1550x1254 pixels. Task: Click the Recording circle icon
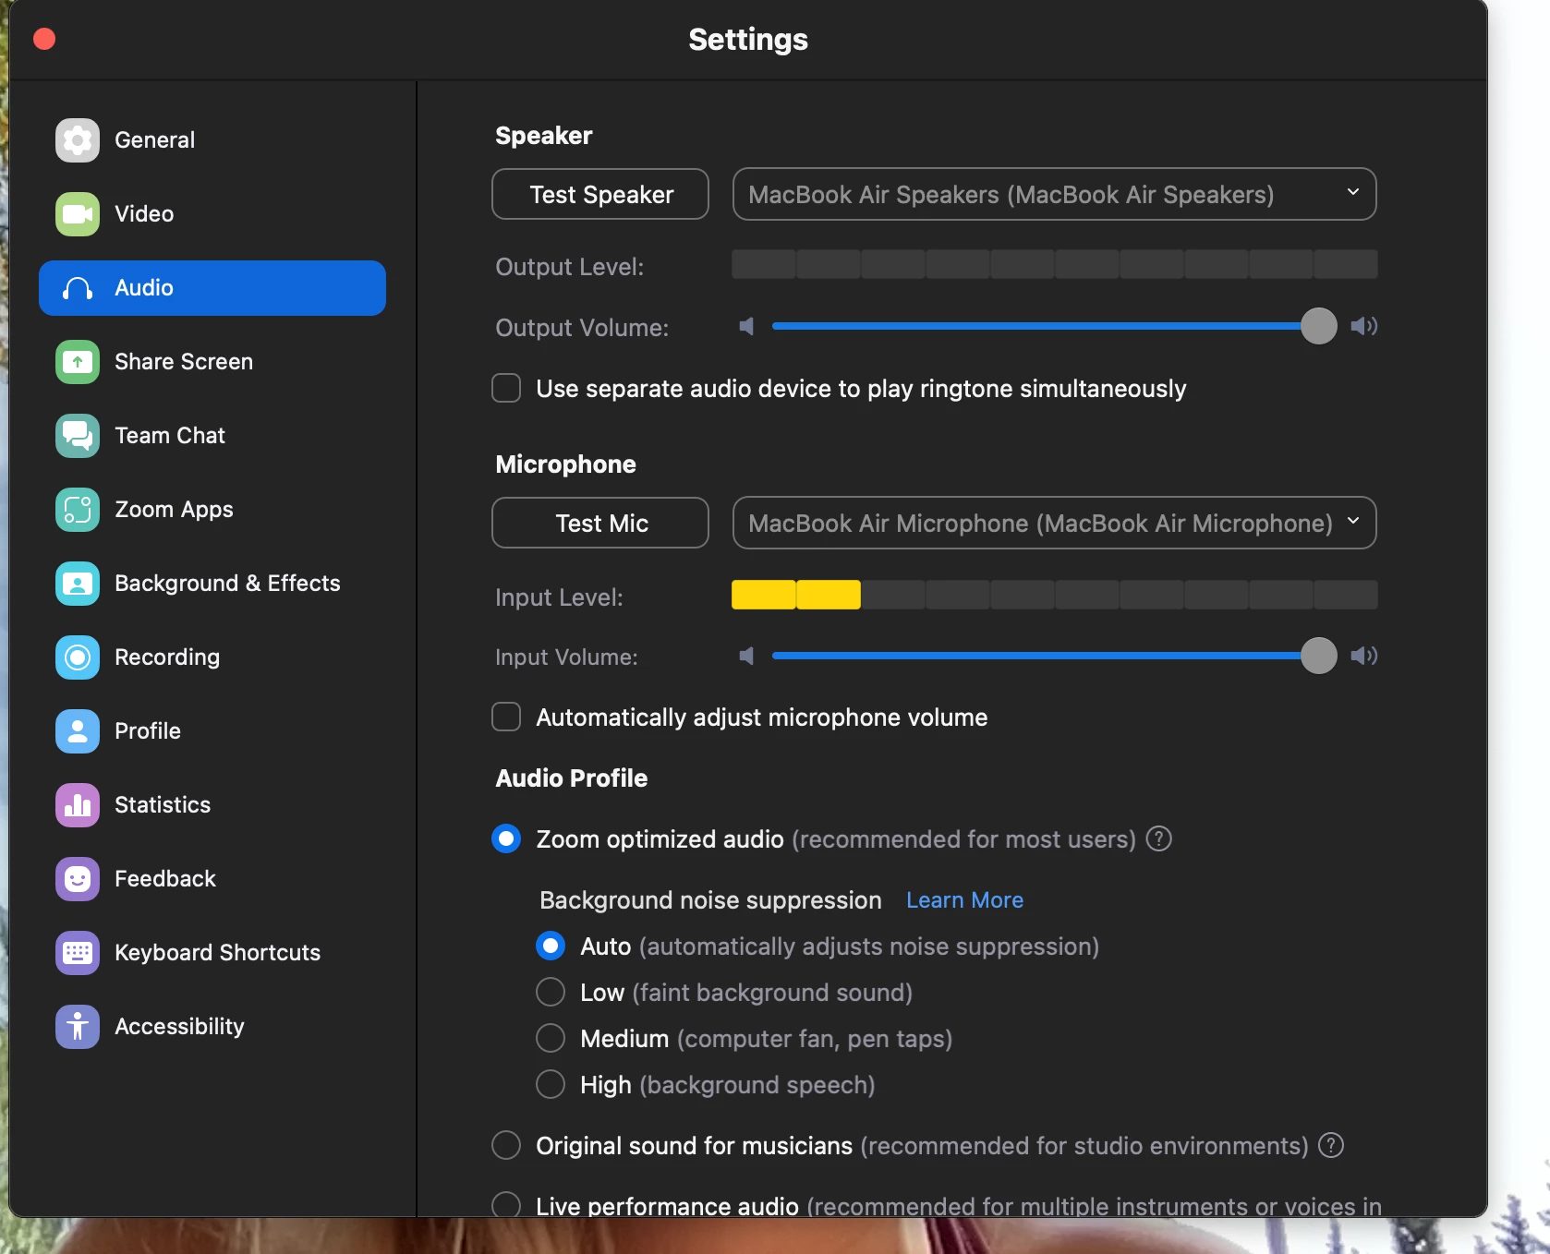(x=78, y=657)
